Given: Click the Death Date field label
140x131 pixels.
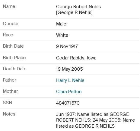Looking at the screenshot, I should pyautogui.click(x=15, y=69).
